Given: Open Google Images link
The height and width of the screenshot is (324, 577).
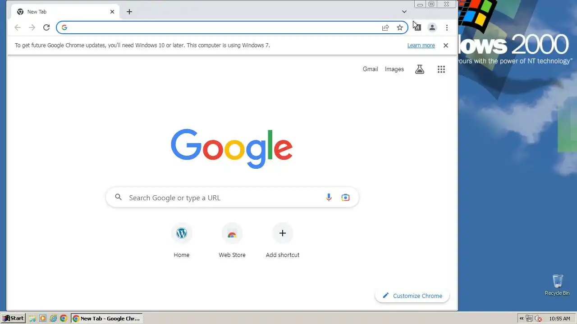Looking at the screenshot, I should pos(394,69).
